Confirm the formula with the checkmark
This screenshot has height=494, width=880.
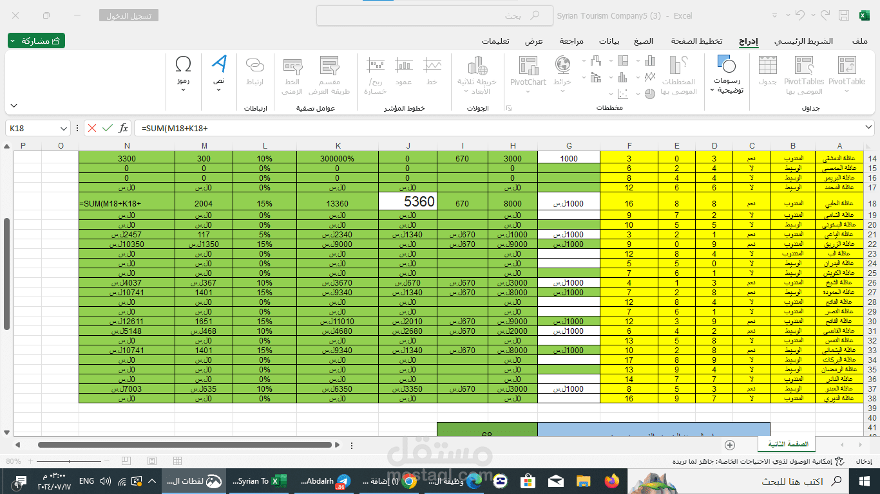point(108,128)
